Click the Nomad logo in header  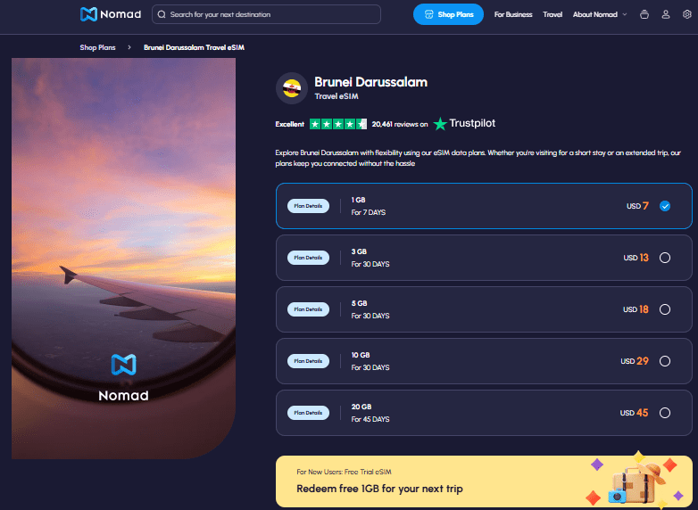(x=111, y=14)
